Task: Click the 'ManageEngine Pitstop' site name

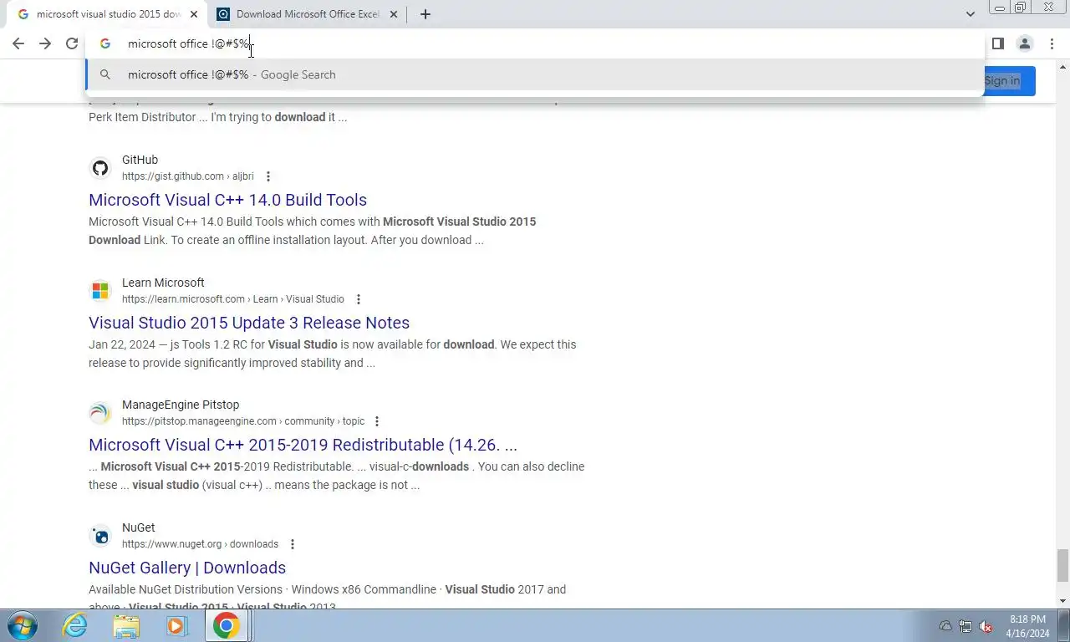Action: (x=181, y=405)
